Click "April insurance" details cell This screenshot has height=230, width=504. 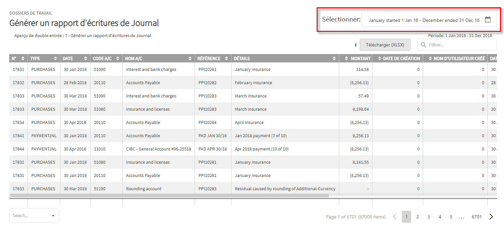249,122
